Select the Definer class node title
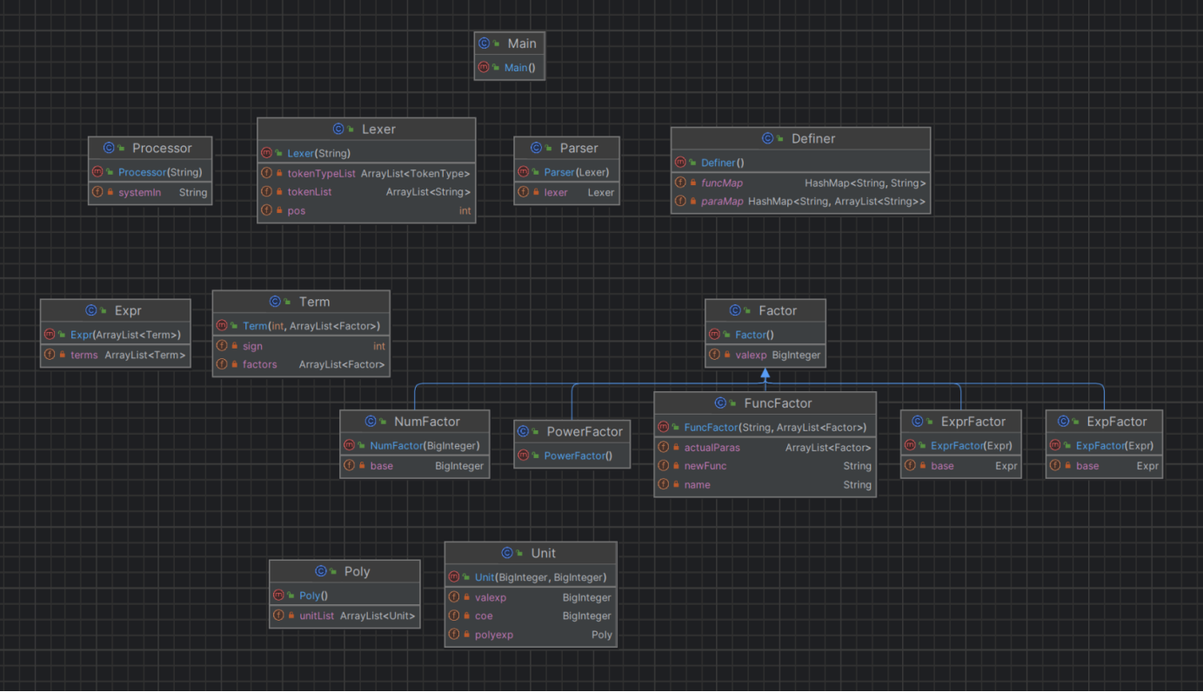The width and height of the screenshot is (1203, 692). [813, 139]
